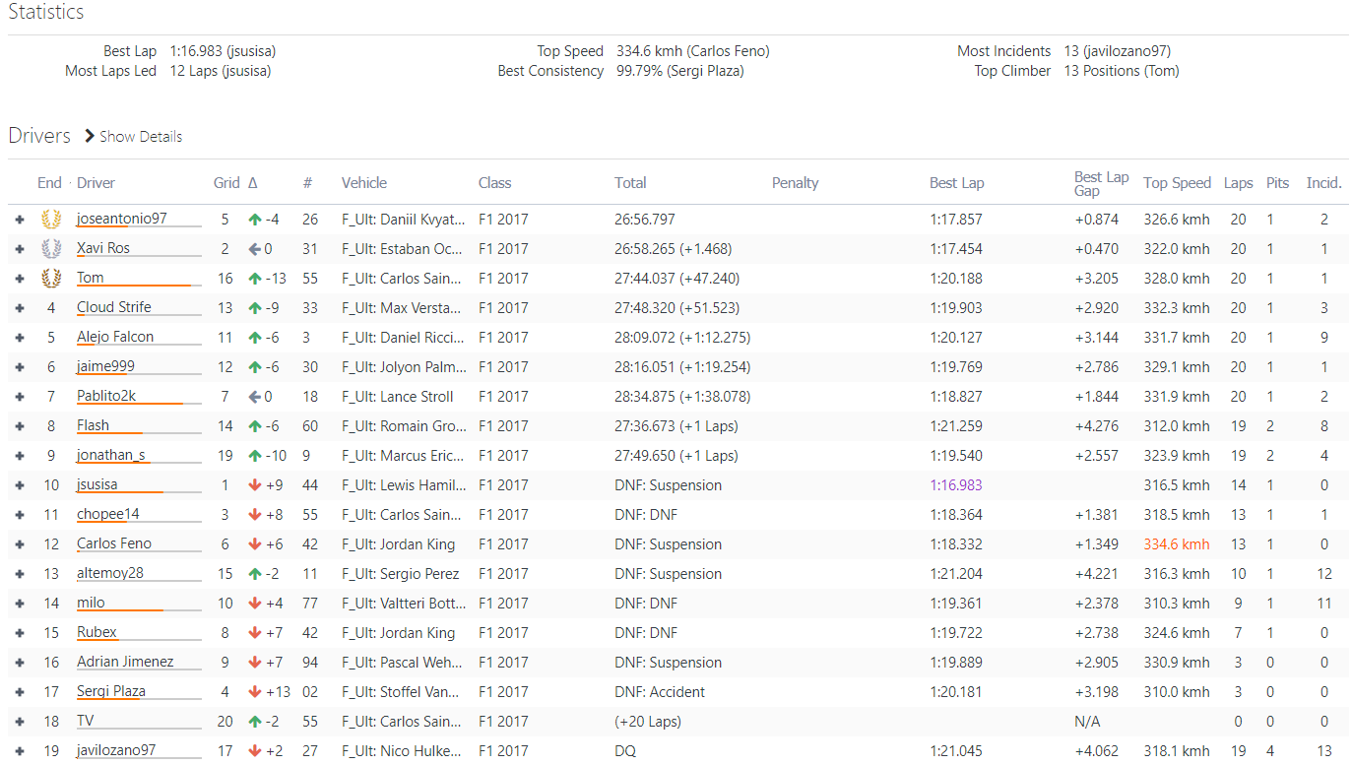Click (+20 Laps) total for TV
The width and height of the screenshot is (1352, 765).
647,722
